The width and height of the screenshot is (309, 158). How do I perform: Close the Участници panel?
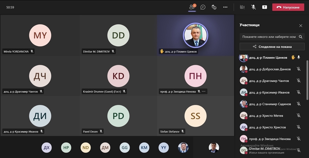point(301,26)
